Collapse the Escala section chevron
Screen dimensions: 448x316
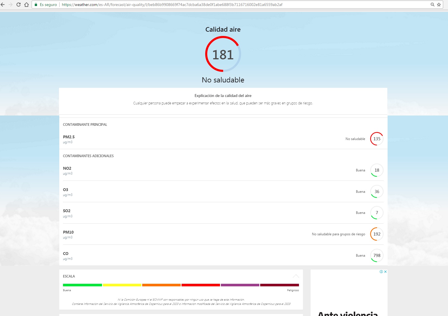click(x=296, y=276)
